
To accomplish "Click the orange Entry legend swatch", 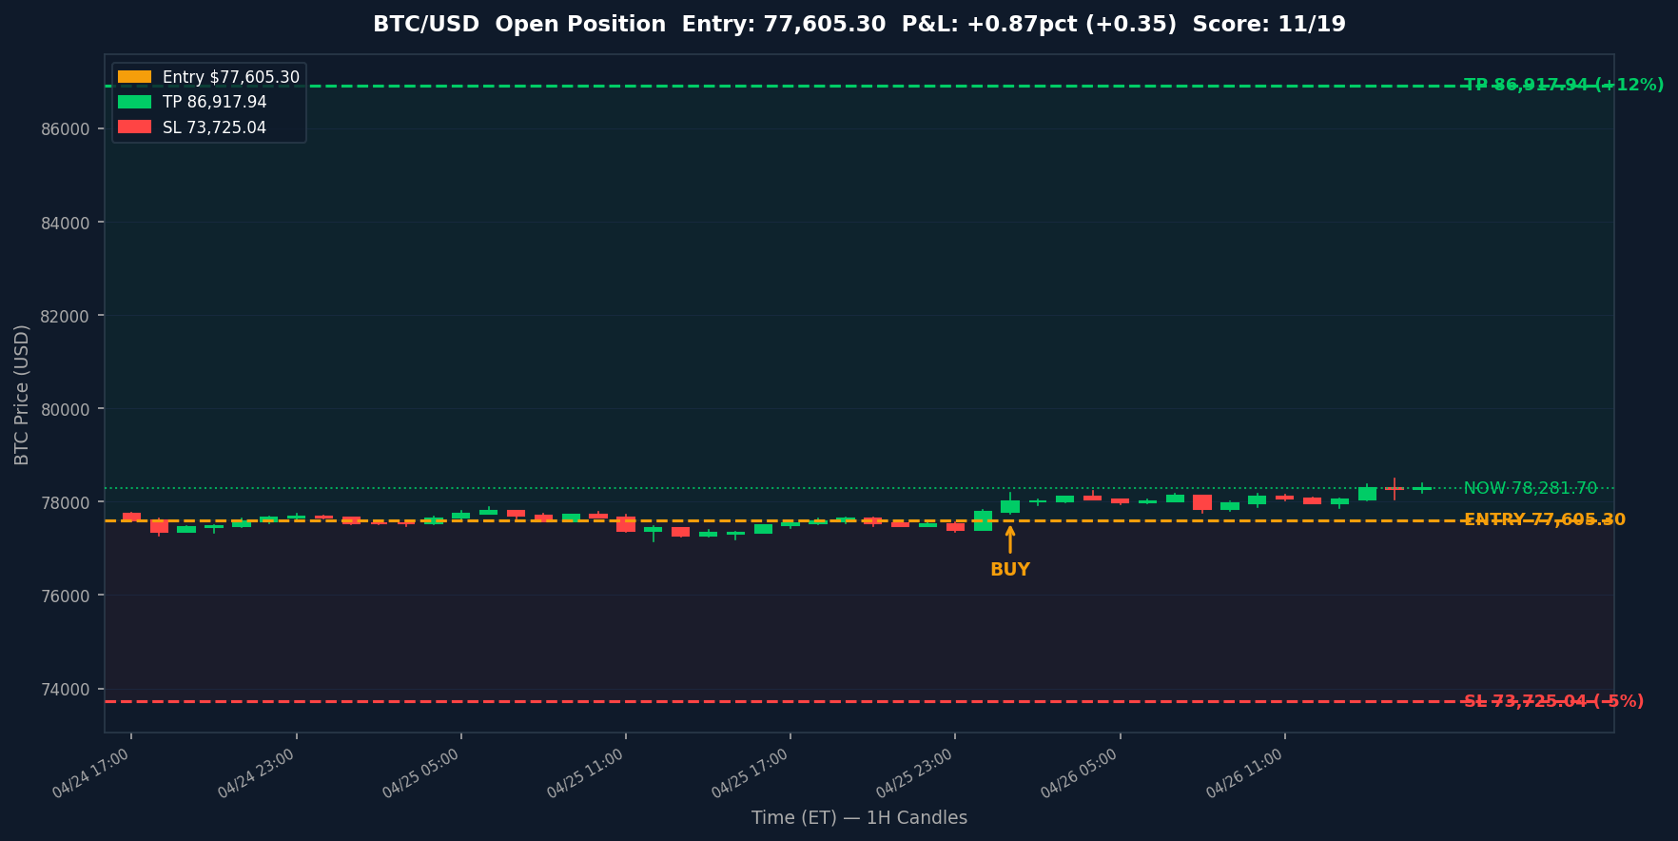I will [134, 77].
